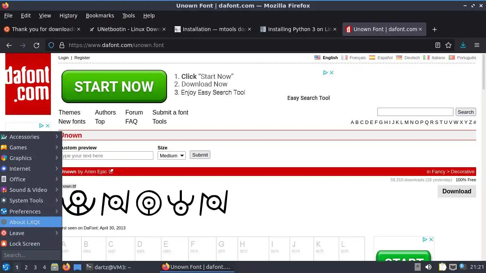Image resolution: width=486 pixels, height=273 pixels.
Task: Show the desktop from the panel
Action: [77, 267]
